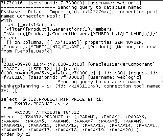Viewport: 163px width, 140px height.
Task: Click 'order by c2' line
Action: (16, 134)
